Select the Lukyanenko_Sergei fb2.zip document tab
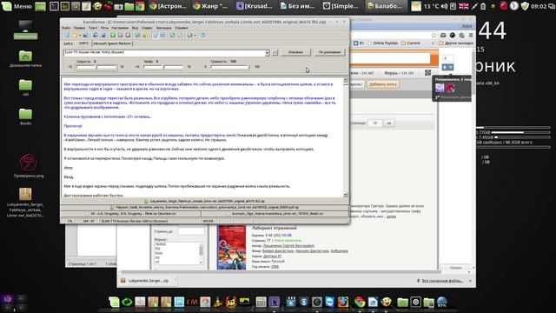This screenshot has height=313, width=556. (x=205, y=201)
